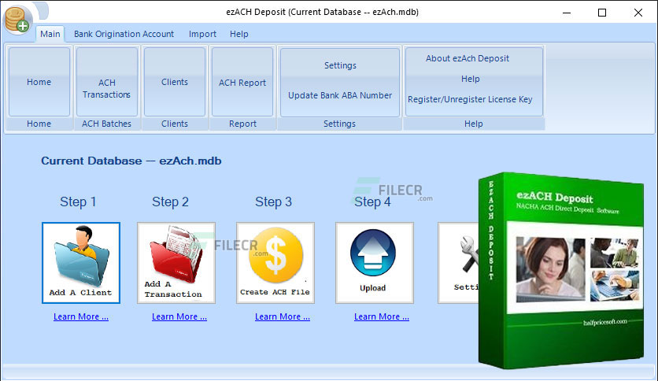Click the Home ribbon button
The width and height of the screenshot is (658, 381).
coord(39,82)
